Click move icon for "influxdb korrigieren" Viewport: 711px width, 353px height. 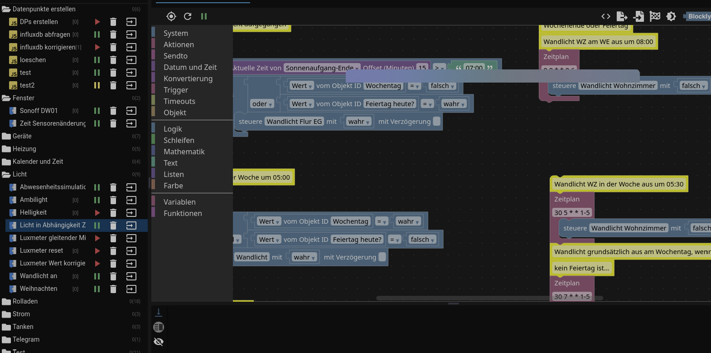tap(131, 47)
